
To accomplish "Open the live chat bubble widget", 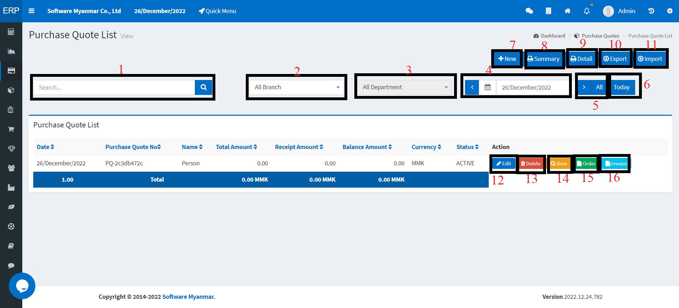I will [x=22, y=286].
